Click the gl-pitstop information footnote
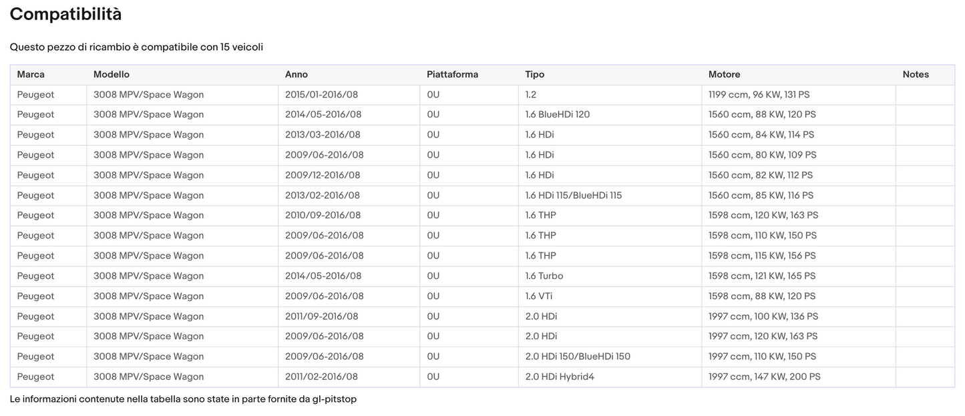Viewport: 965px width, 416px height. [183, 399]
